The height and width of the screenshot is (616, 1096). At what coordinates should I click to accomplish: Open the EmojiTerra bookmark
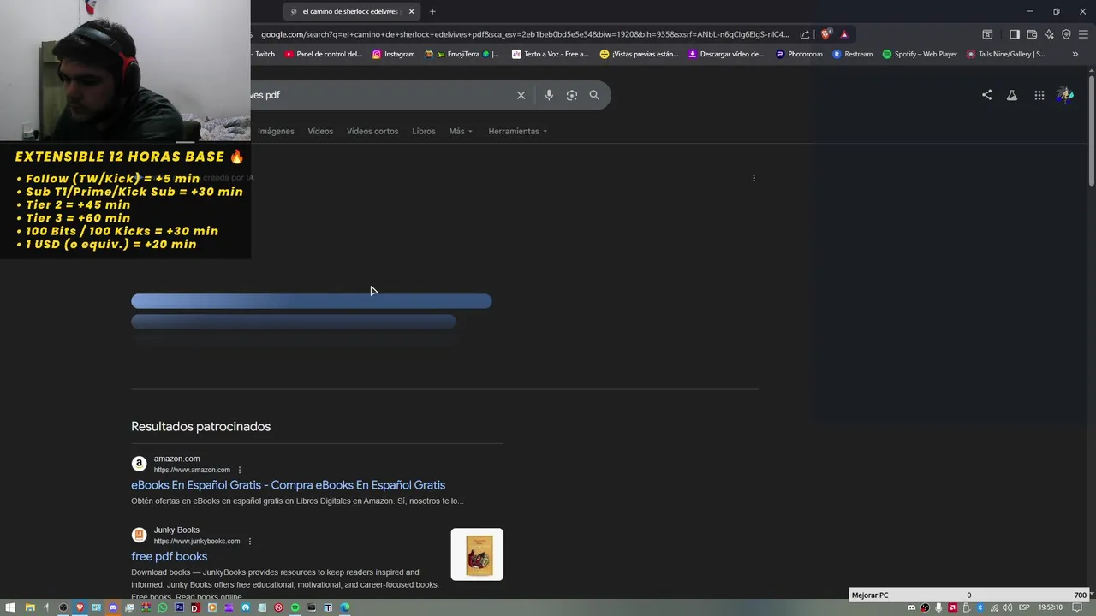(x=462, y=54)
